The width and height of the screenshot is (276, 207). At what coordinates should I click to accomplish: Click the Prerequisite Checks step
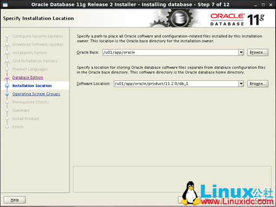point(30,102)
